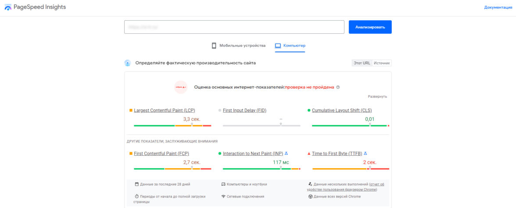Open the Cumulative Layout Shift (CLS) link
Screen dimensions: 516x208
pos(342,111)
